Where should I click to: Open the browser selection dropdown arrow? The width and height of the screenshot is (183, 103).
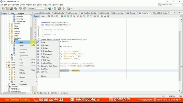tap(52, 8)
